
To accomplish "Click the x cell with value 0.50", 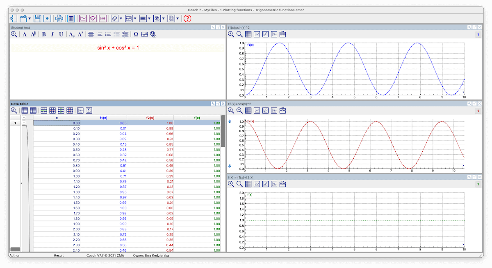I will pos(57,150).
